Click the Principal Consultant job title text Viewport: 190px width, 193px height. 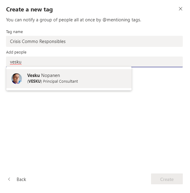point(61,81)
